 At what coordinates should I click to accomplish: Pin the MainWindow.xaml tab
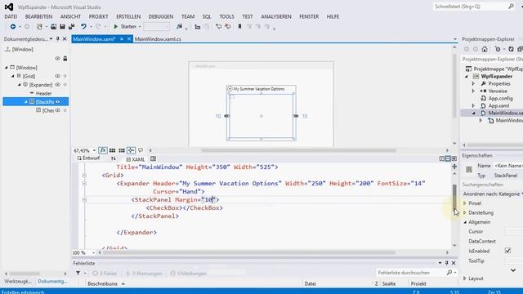pos(122,39)
